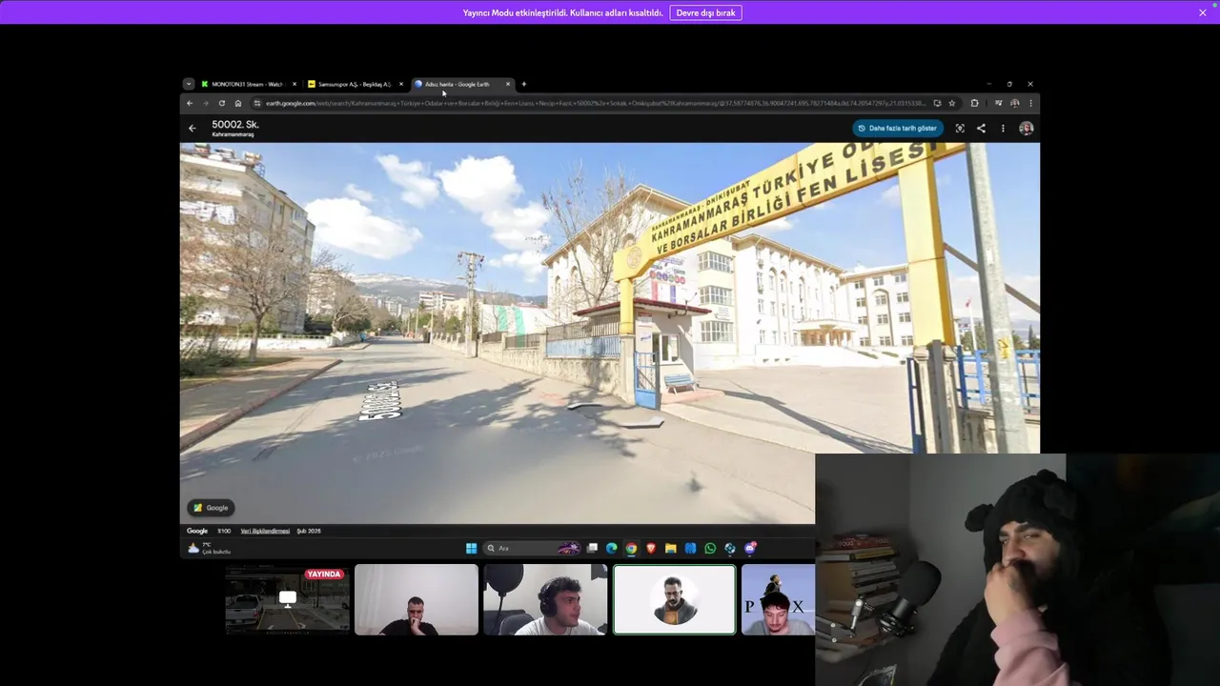Share the Street View location
This screenshot has height=686, width=1220.
point(981,128)
